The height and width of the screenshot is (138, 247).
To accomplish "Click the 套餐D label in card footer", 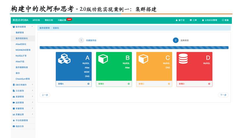I will [182, 84].
